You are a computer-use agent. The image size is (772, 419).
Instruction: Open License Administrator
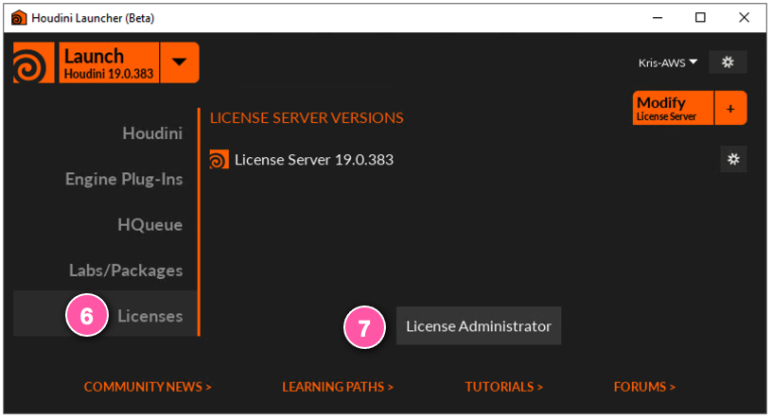pos(479,326)
